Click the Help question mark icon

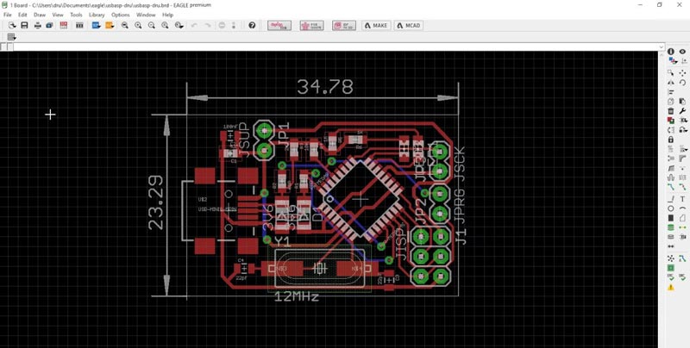point(252,26)
